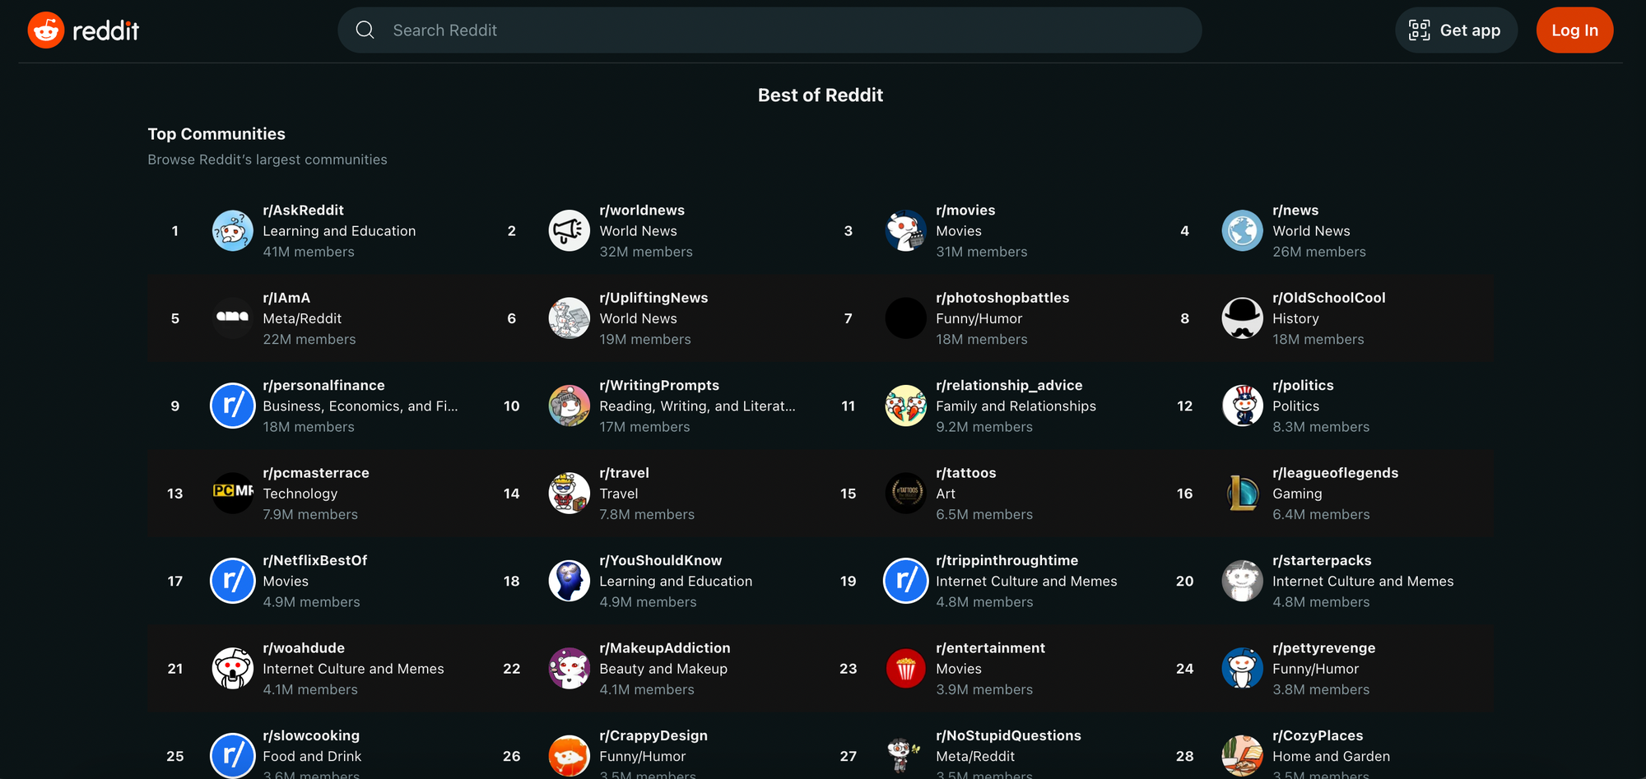1646x779 pixels.
Task: Open r/AskReddit community avatar
Action: coord(233,231)
